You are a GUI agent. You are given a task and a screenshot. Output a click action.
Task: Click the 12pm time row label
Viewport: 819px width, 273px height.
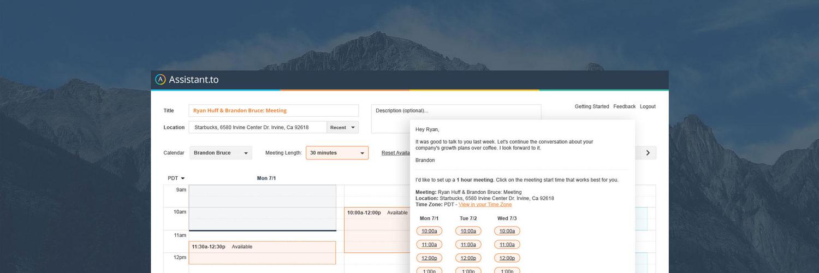(x=180, y=257)
